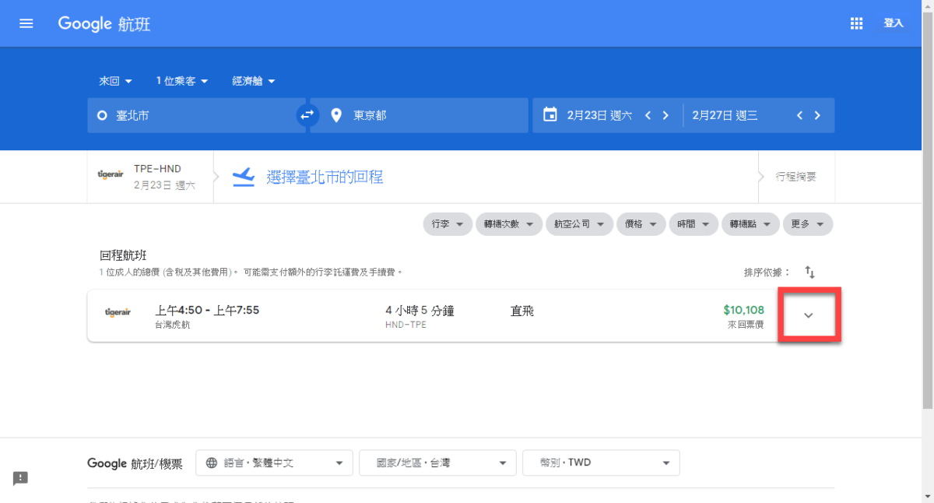Open the 國家/地區 台灣 region selector
934x503 pixels.
point(437,463)
